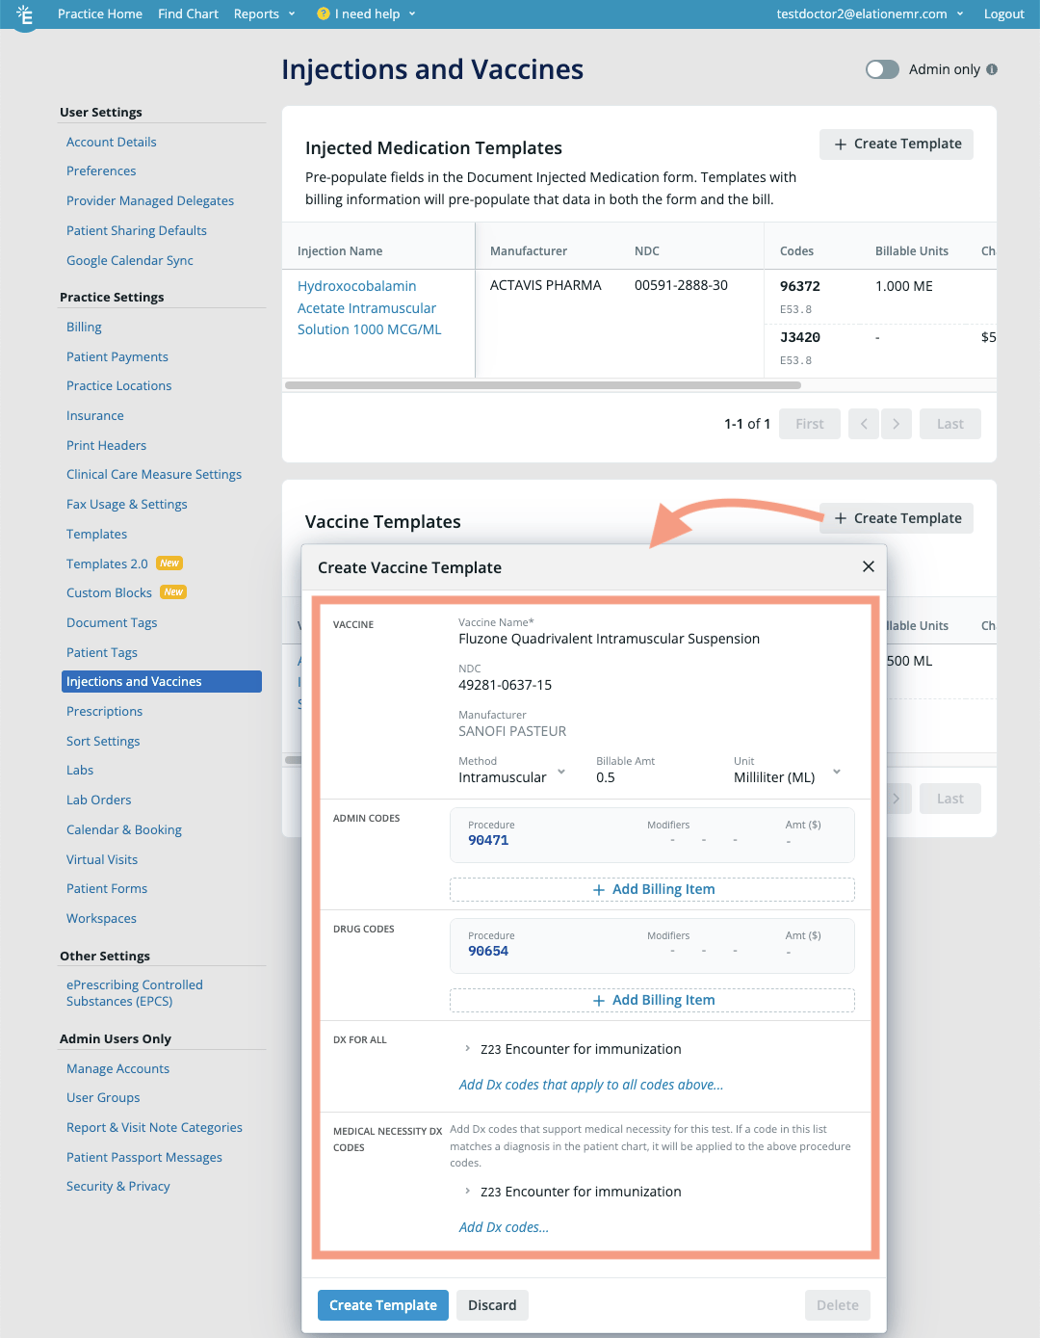Open the I need help dropdown
The height and width of the screenshot is (1338, 1040).
(x=367, y=13)
